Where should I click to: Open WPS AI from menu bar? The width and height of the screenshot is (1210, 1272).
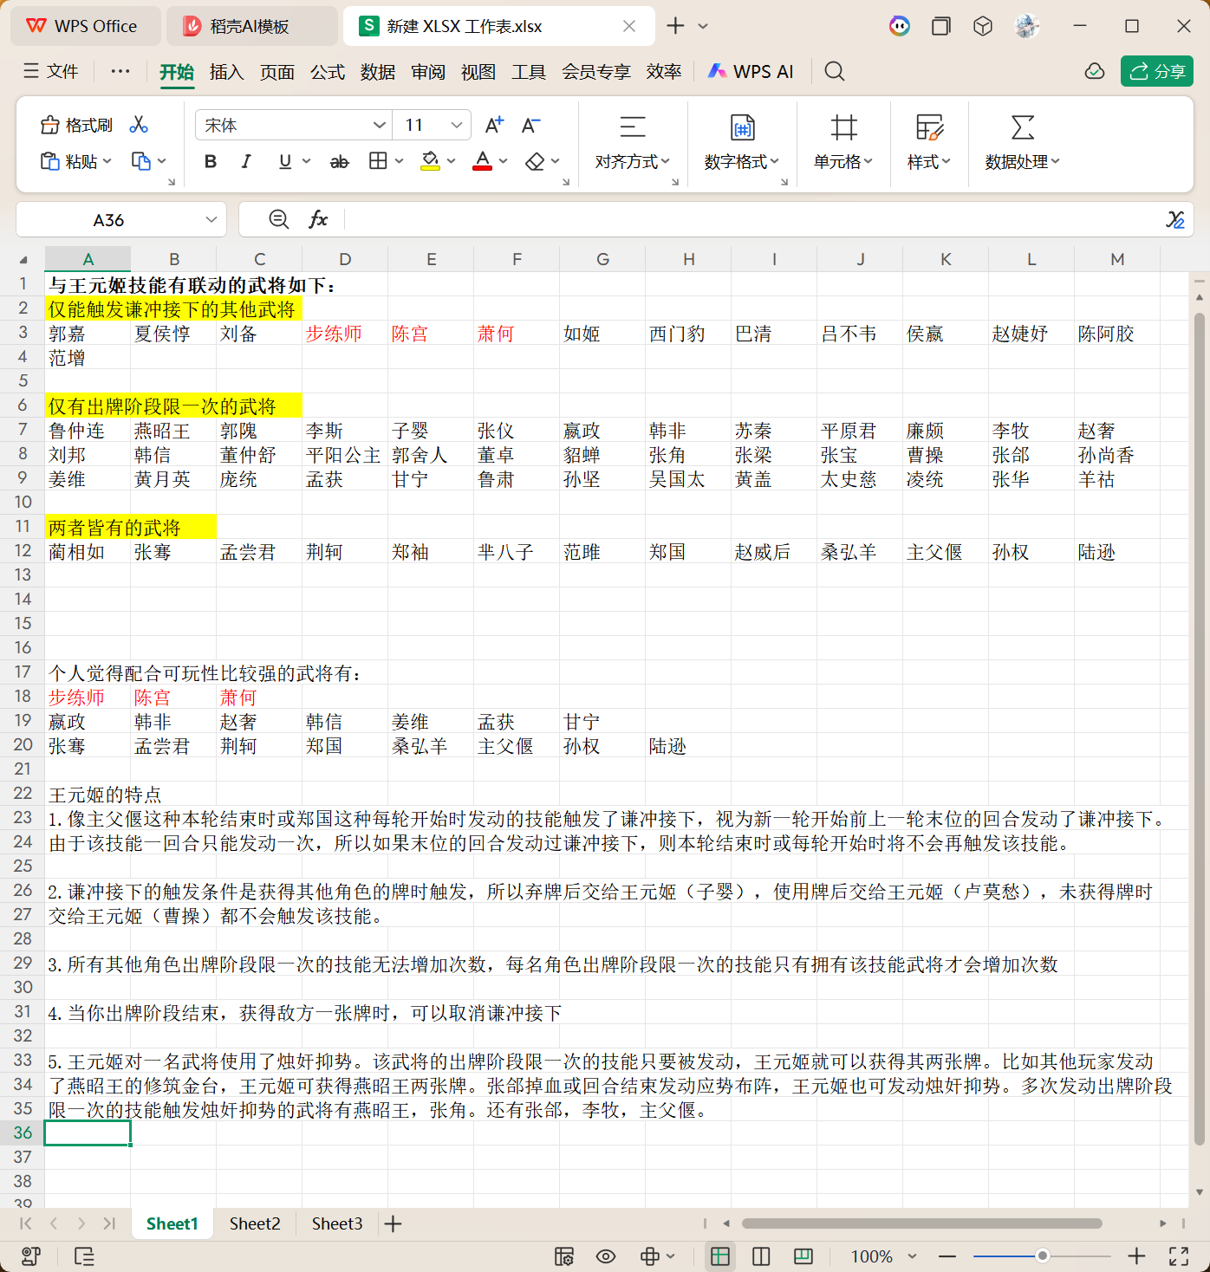tap(751, 72)
